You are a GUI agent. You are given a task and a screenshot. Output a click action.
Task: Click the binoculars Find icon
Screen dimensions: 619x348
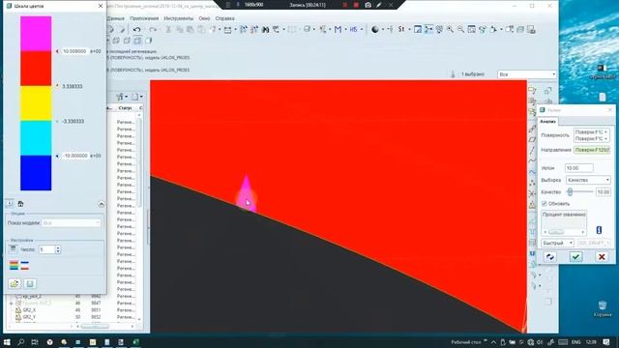265,30
